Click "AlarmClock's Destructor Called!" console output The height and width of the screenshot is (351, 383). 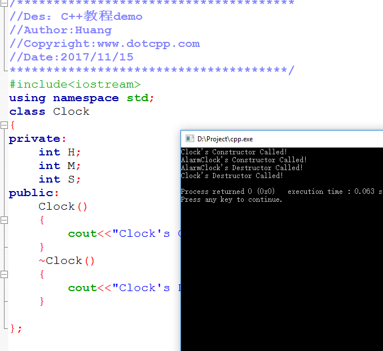[241, 168]
